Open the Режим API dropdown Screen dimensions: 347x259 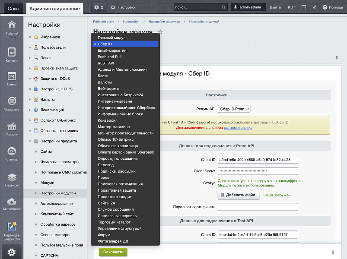(234, 109)
